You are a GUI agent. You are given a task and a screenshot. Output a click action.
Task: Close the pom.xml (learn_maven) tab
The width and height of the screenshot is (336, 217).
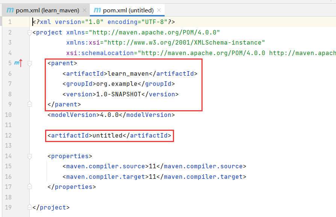(x=84, y=10)
